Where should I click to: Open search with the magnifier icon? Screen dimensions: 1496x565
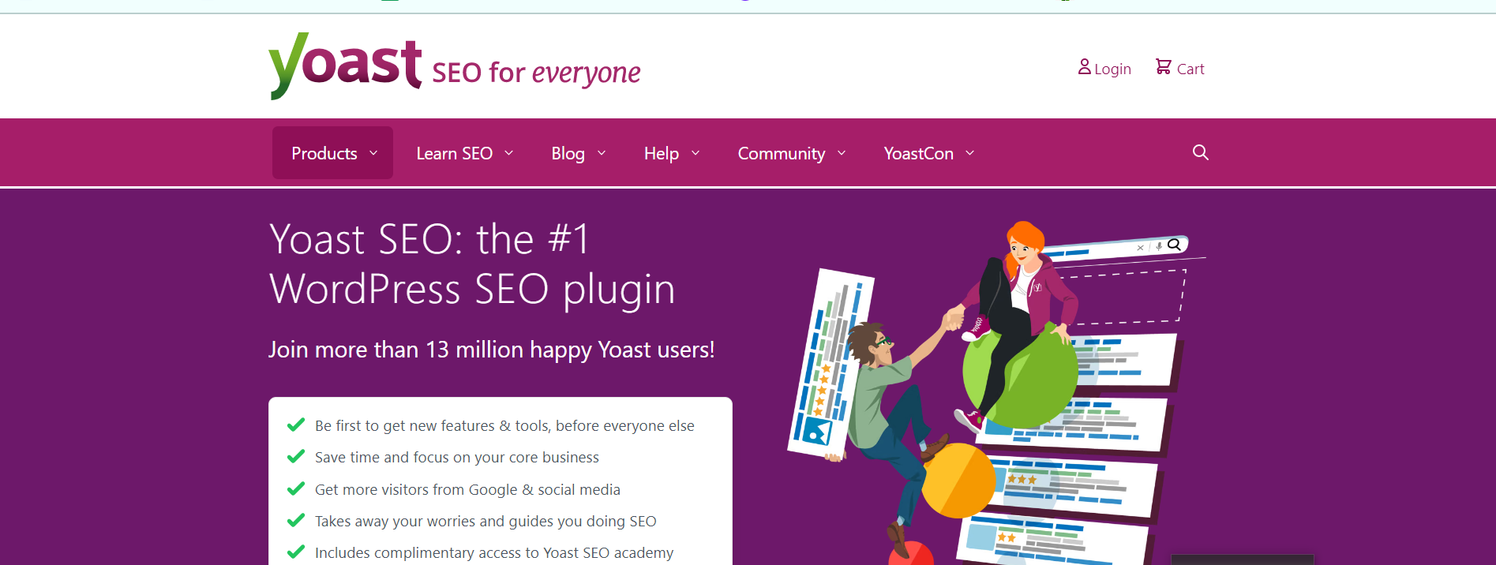tap(1200, 152)
